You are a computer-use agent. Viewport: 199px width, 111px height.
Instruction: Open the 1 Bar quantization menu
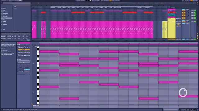click(21, 1)
